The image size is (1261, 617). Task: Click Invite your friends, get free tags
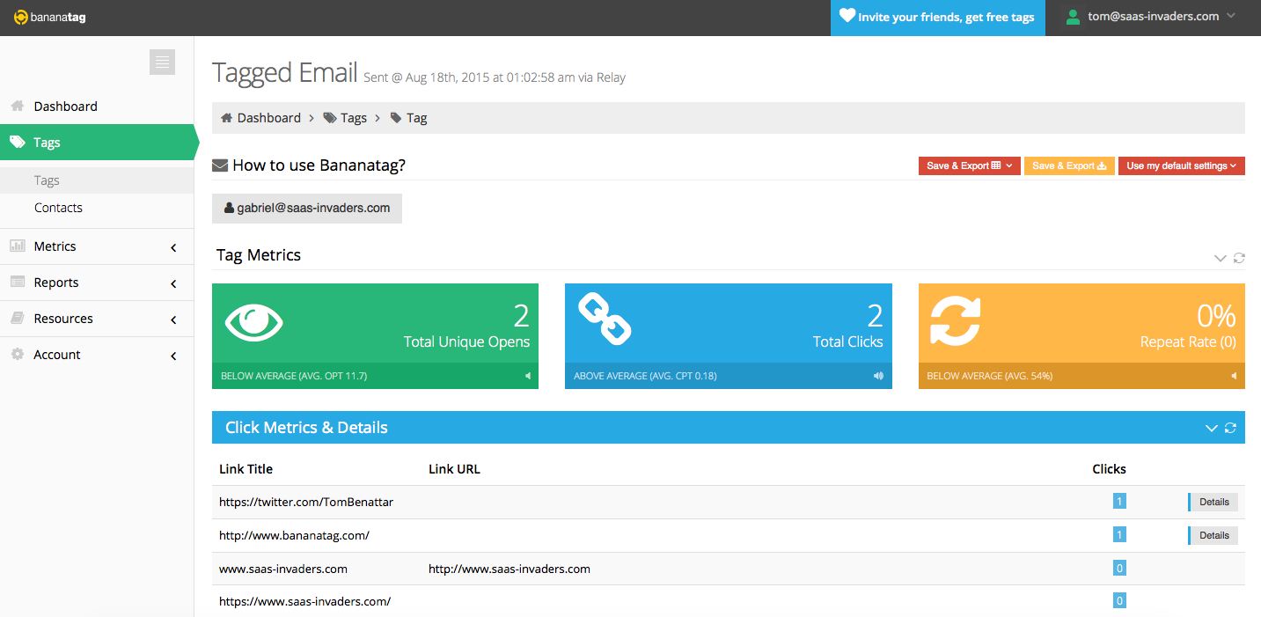coord(938,18)
